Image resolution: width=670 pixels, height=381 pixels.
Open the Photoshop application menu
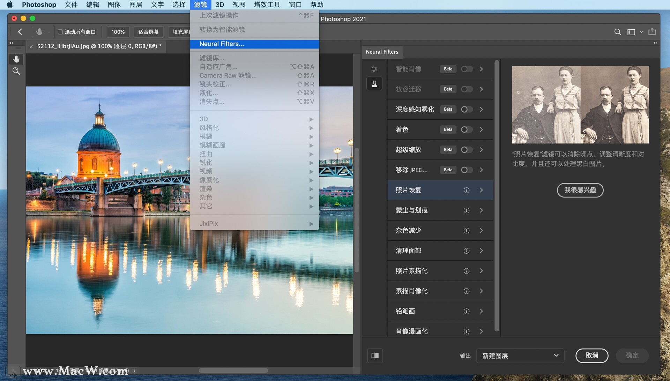(39, 5)
